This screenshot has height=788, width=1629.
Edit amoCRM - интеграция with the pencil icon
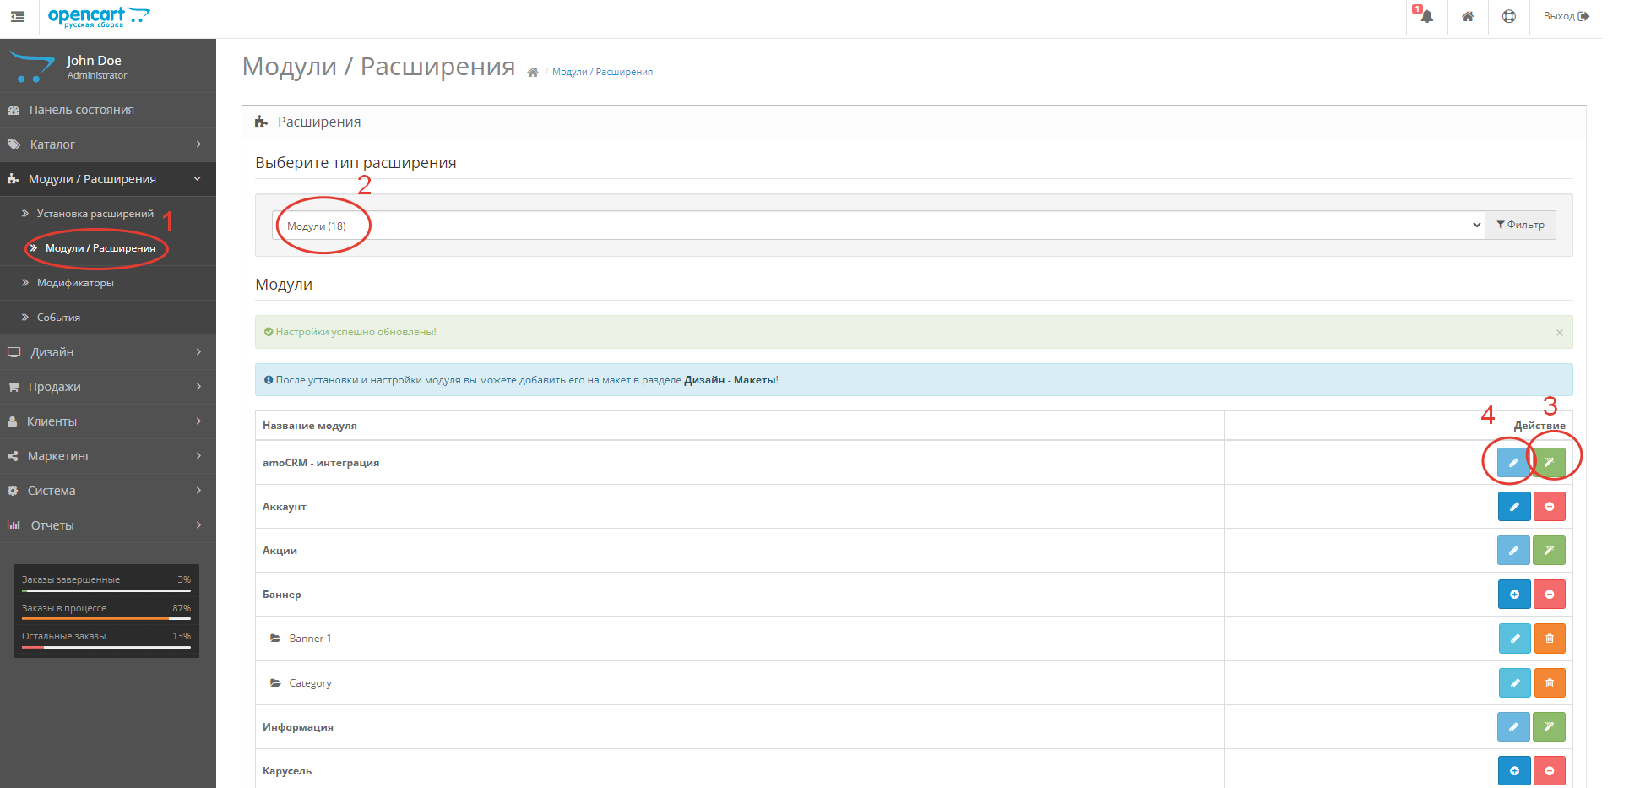pos(1512,462)
